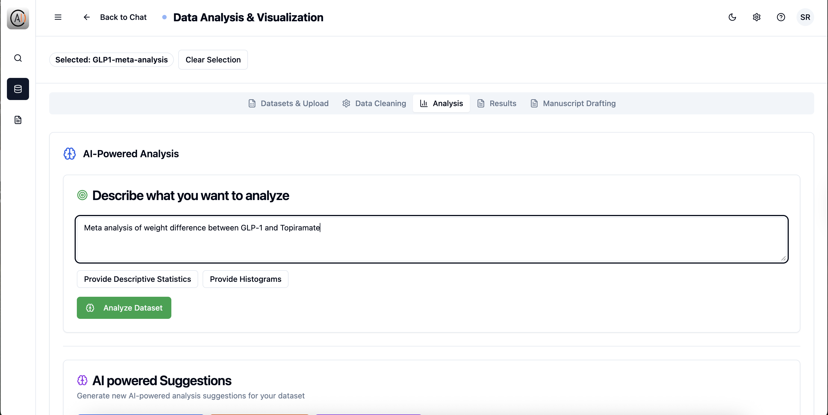Click the target icon beside Describe what you want
Image resolution: width=828 pixels, height=415 pixels.
pyautogui.click(x=82, y=195)
